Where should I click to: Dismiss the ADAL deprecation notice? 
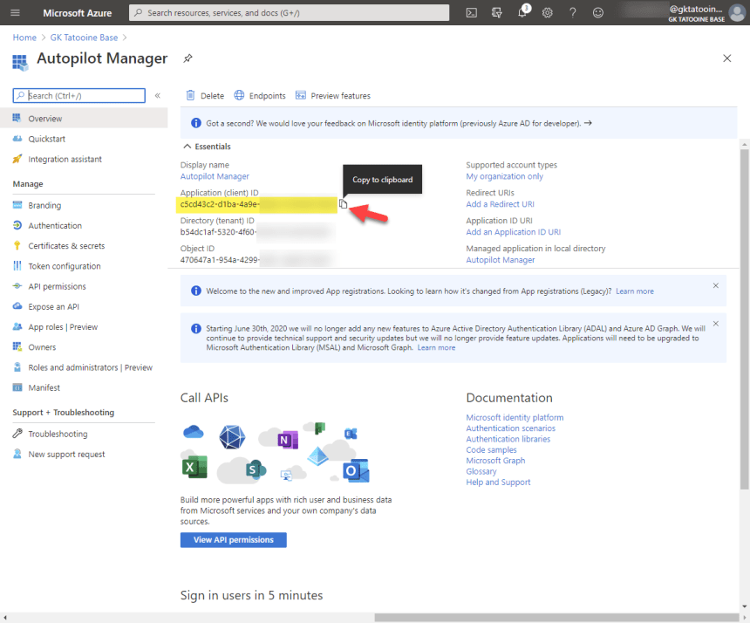(715, 324)
